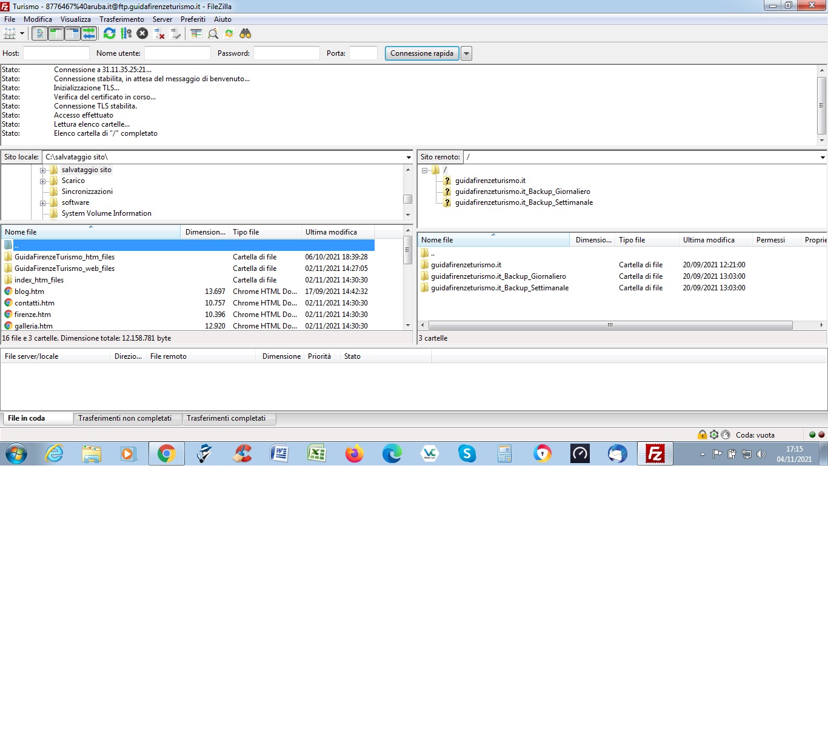The height and width of the screenshot is (754, 828).
Task: Search files recursively with binoculars icon
Action: coord(245,33)
